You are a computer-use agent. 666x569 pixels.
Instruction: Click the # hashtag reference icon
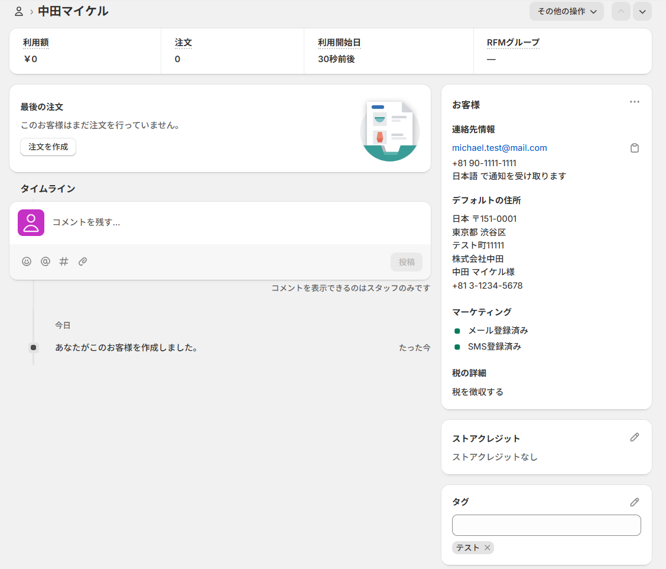tap(64, 261)
